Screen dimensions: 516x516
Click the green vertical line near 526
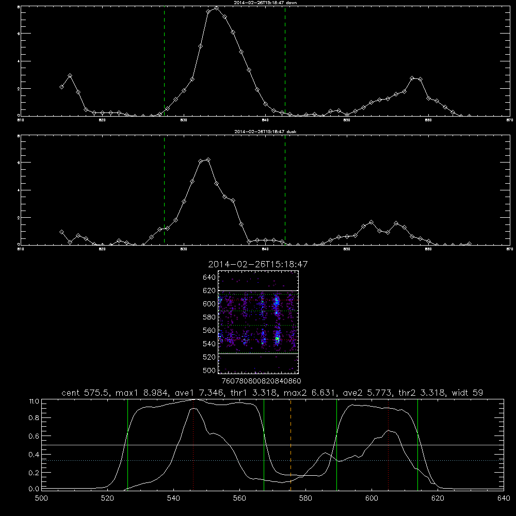[127, 444]
